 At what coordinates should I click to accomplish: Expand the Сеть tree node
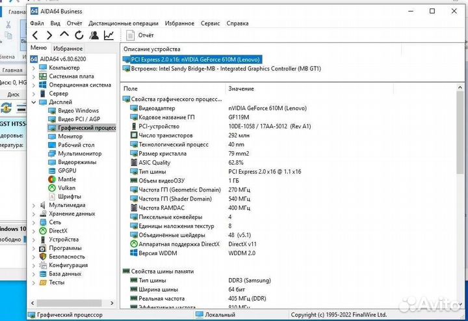tap(33, 223)
